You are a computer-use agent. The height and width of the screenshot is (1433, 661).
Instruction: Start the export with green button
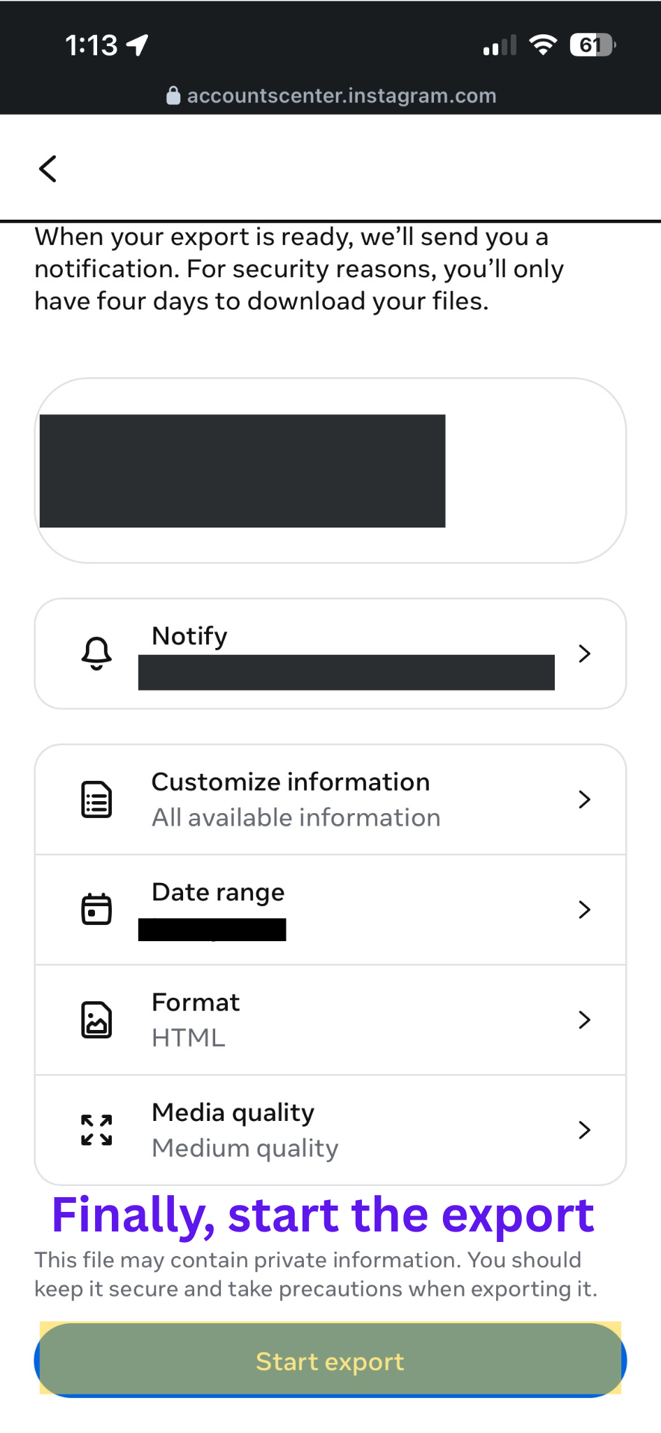pos(330,1360)
